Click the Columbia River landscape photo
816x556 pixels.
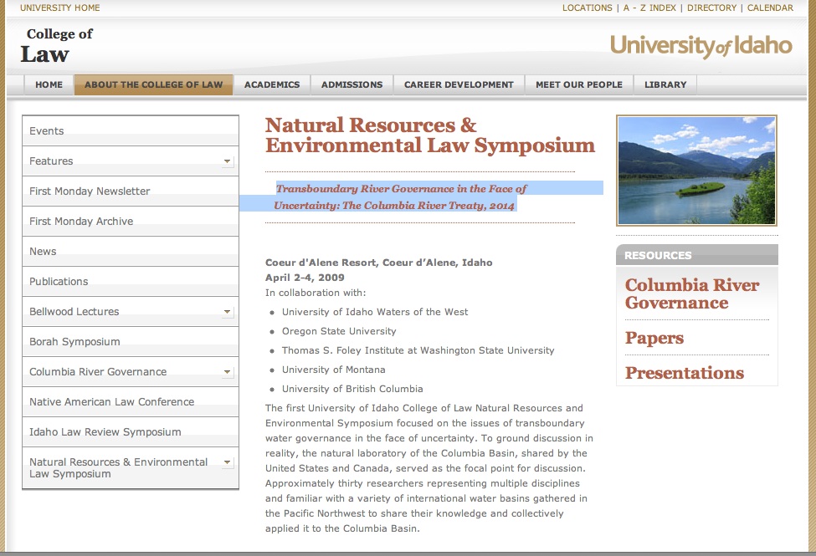point(696,171)
